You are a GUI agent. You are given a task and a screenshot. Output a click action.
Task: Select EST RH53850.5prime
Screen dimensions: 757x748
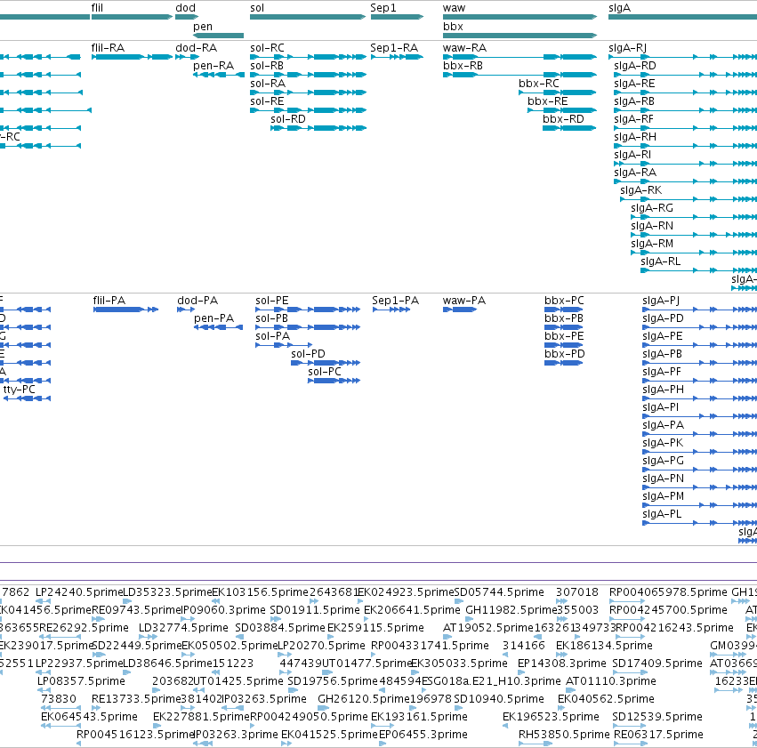tap(536, 744)
